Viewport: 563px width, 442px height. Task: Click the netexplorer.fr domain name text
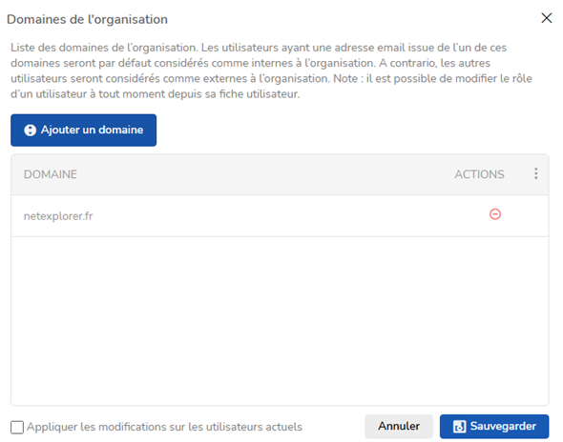58,216
